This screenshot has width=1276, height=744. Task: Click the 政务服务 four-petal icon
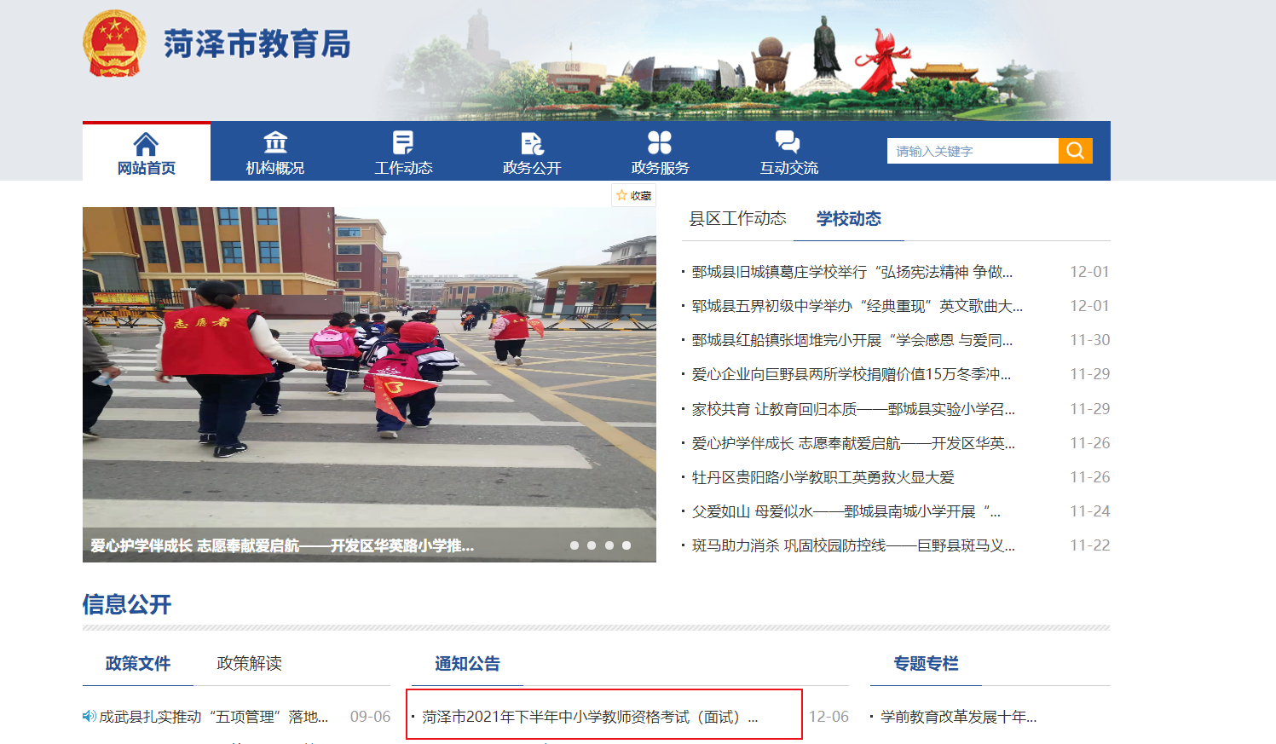660,142
